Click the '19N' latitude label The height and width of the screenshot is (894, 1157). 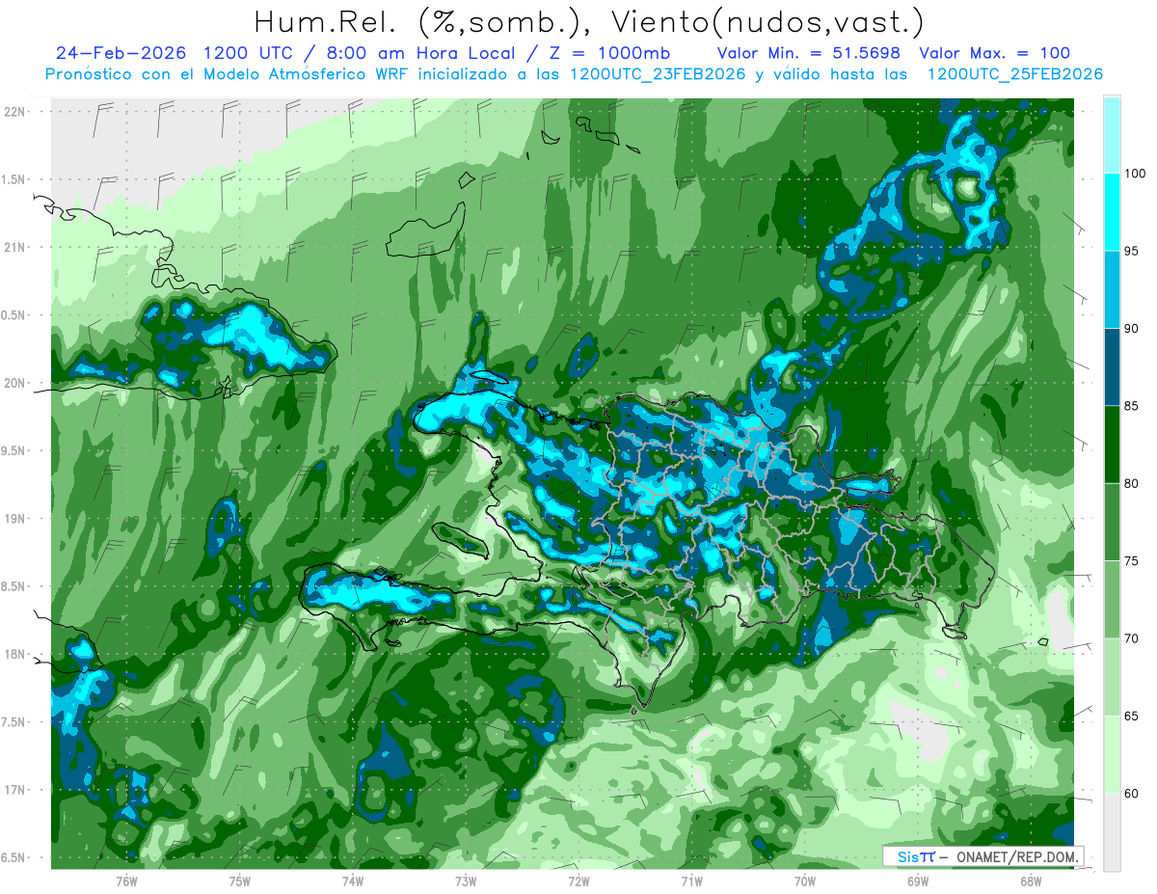[13, 518]
